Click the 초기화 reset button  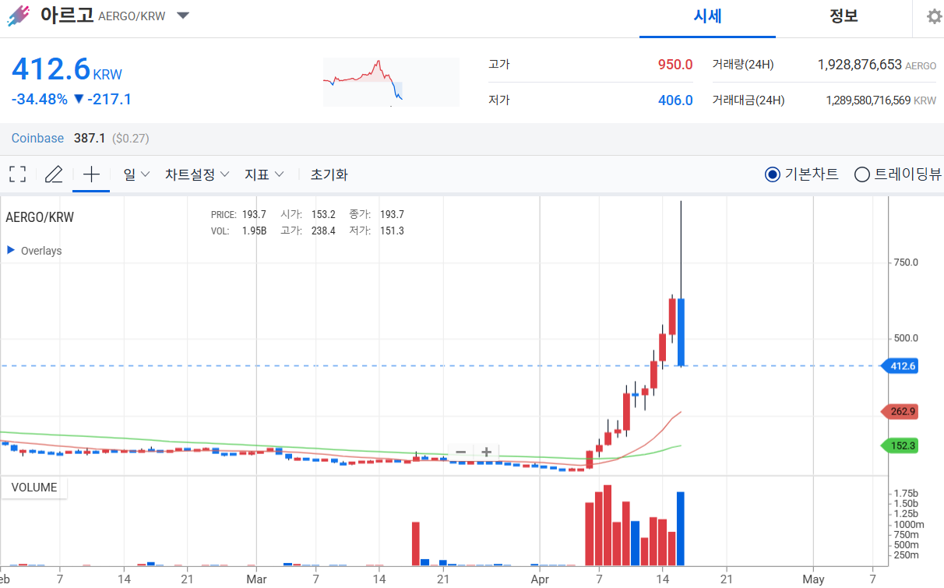click(x=329, y=174)
